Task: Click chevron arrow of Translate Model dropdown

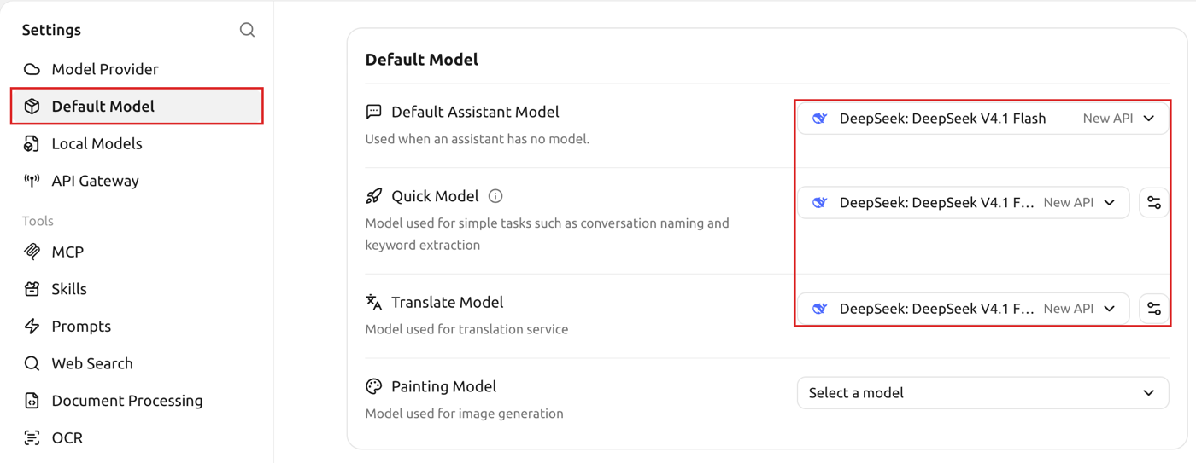Action: click(x=1110, y=309)
